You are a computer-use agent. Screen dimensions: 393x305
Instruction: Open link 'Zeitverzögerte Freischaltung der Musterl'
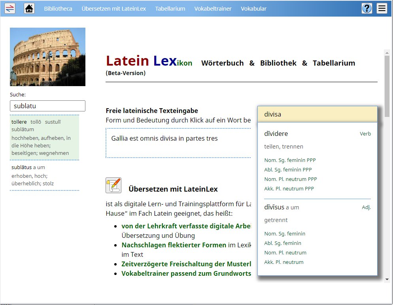click(x=186, y=264)
